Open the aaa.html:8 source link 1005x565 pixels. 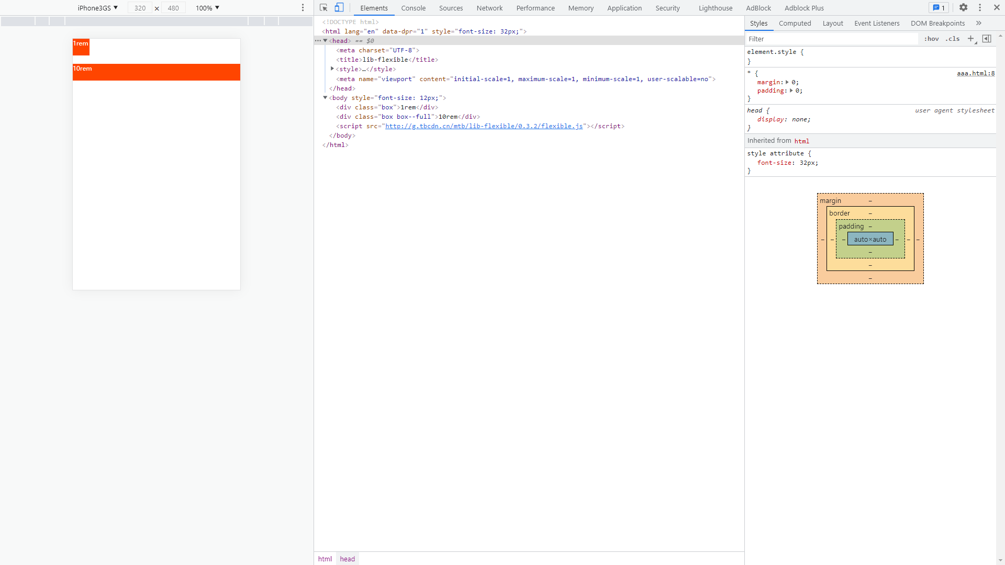[976, 73]
